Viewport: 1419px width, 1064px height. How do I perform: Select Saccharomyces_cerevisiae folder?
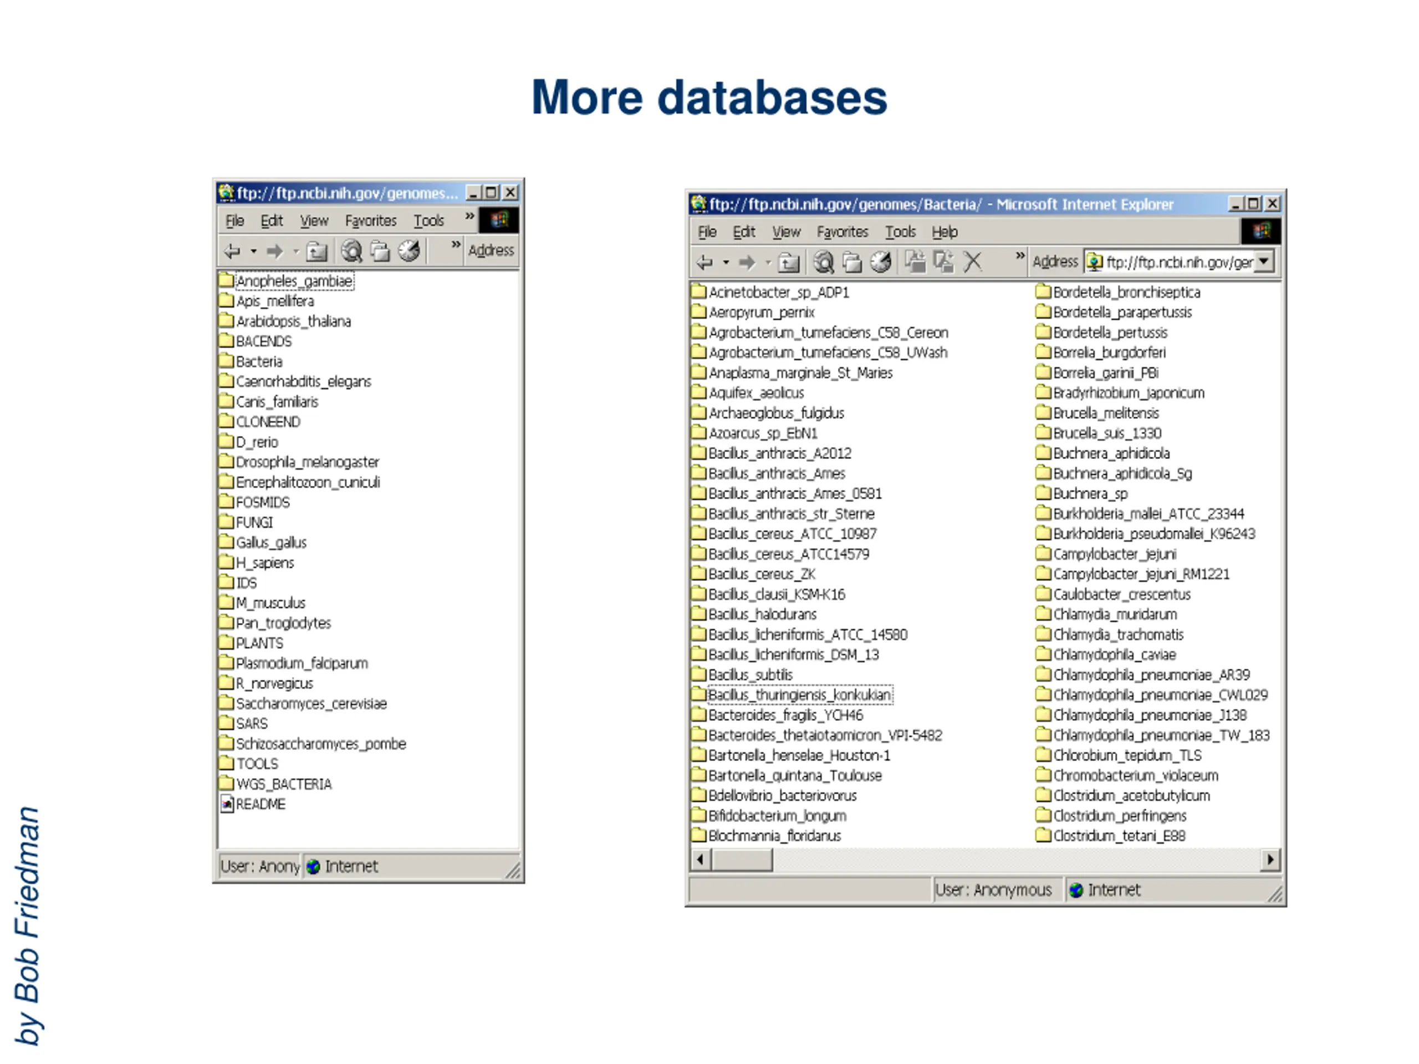[x=303, y=703]
